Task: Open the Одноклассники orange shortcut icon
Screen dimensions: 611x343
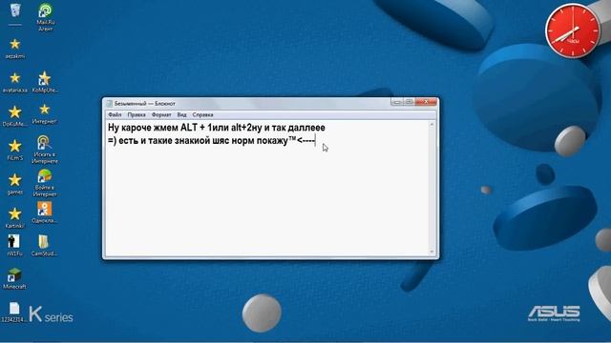Action: pyautogui.click(x=45, y=209)
